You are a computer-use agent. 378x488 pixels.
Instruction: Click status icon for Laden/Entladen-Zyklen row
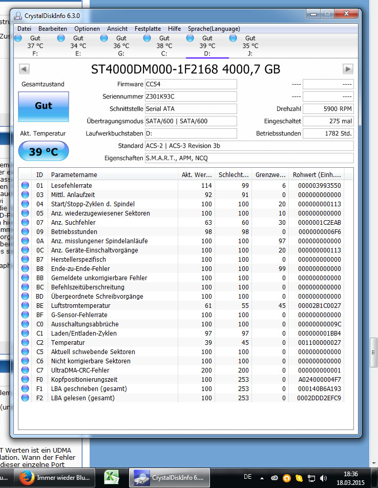(x=25, y=334)
